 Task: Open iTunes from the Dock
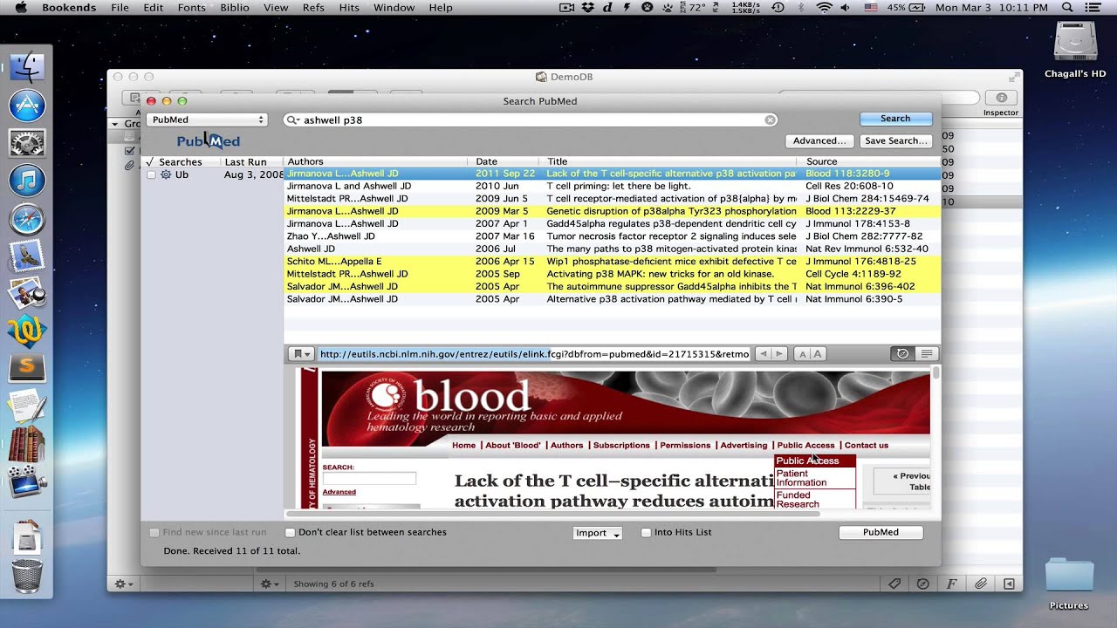tap(27, 181)
